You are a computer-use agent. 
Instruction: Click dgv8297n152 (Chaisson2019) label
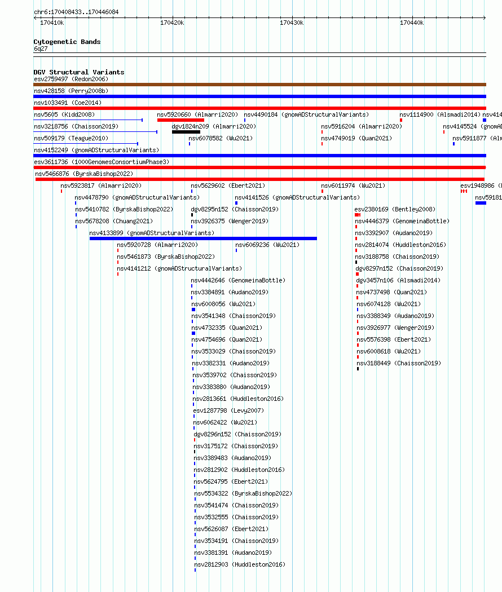tap(399, 268)
